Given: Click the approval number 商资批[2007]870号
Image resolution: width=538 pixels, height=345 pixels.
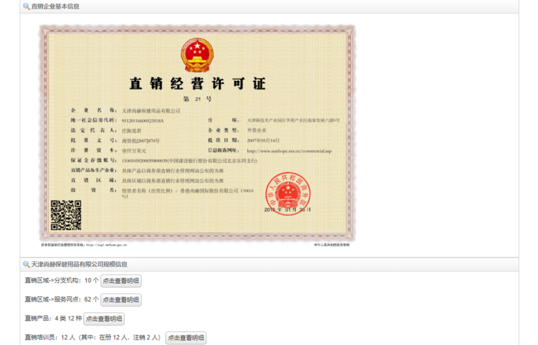Looking at the screenshot, I should point(141,140).
